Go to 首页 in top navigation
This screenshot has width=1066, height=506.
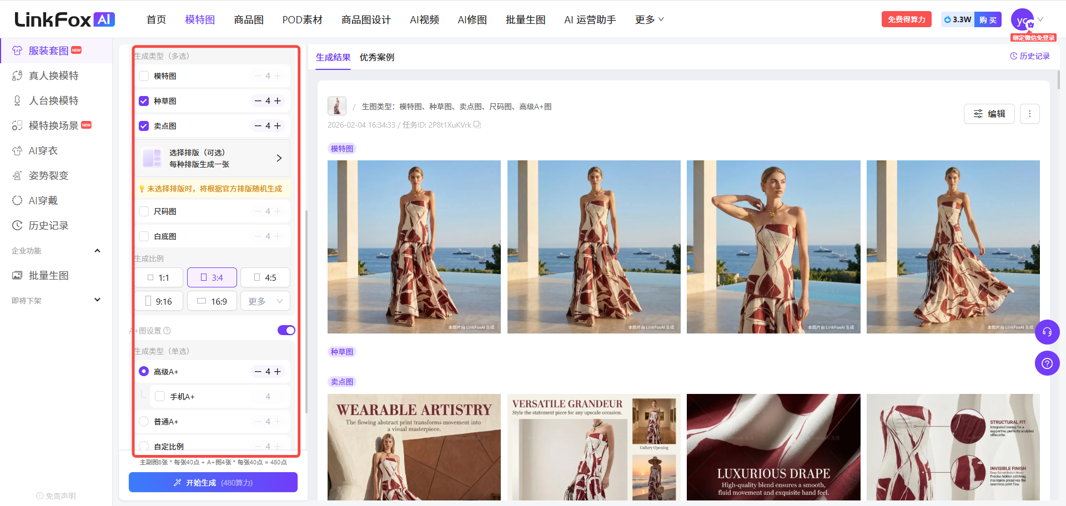[x=156, y=20]
